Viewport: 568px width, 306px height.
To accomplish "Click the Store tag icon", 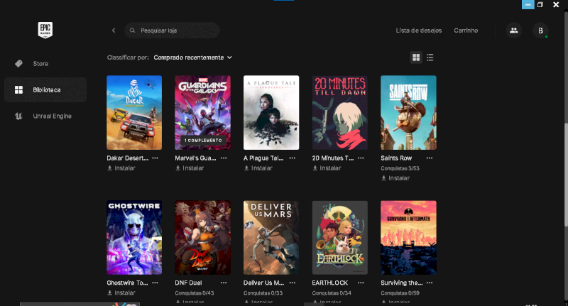I will pos(19,64).
